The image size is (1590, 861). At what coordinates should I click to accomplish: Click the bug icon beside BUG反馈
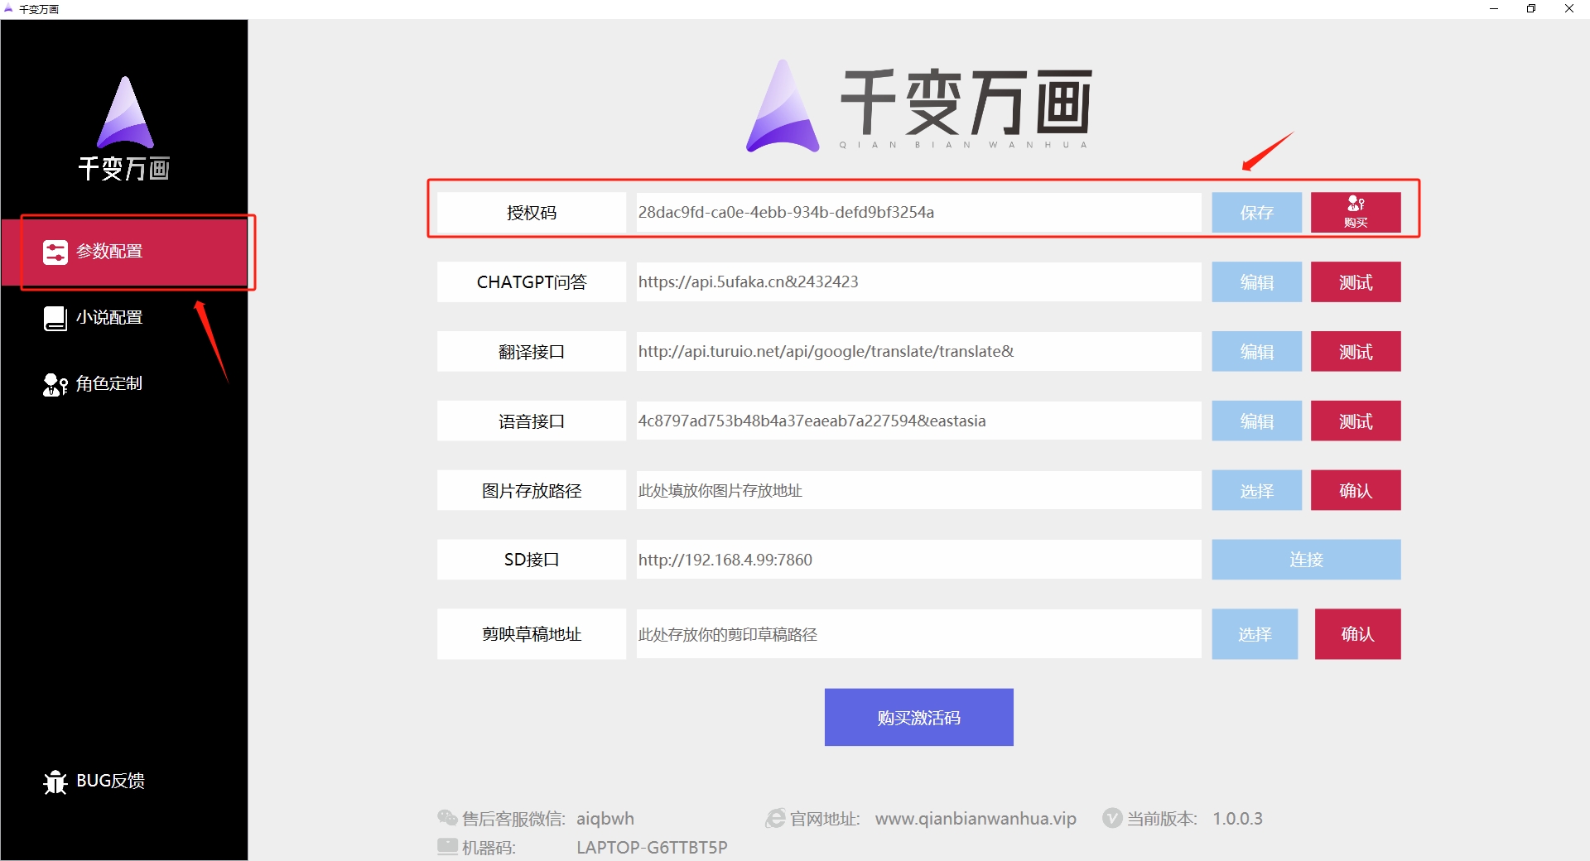pos(55,782)
